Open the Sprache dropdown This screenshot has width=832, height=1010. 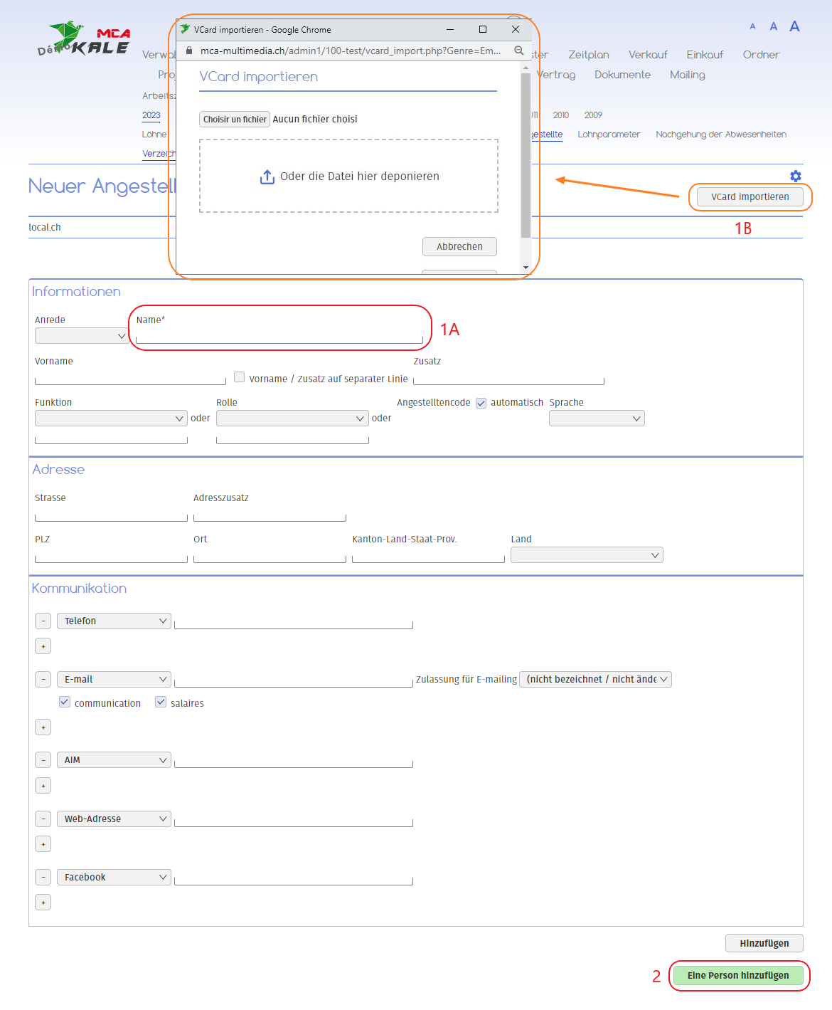(x=597, y=419)
